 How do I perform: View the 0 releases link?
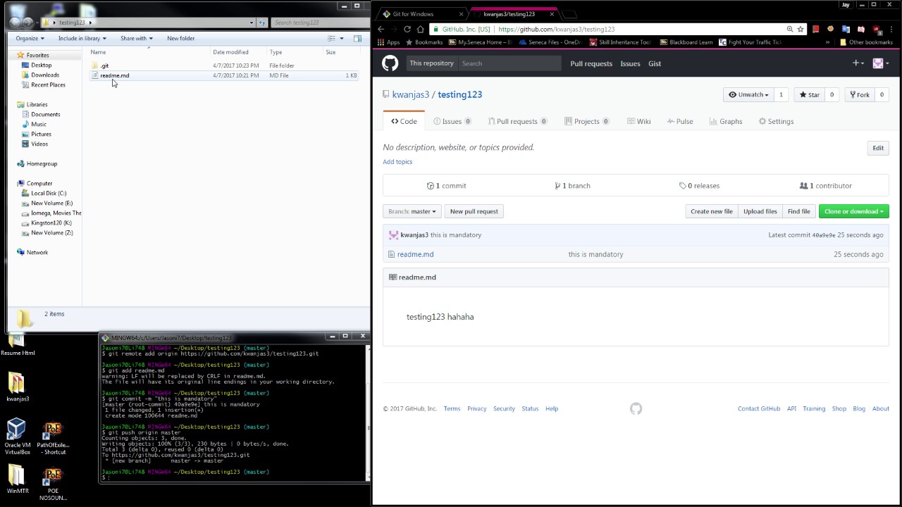[699, 186]
